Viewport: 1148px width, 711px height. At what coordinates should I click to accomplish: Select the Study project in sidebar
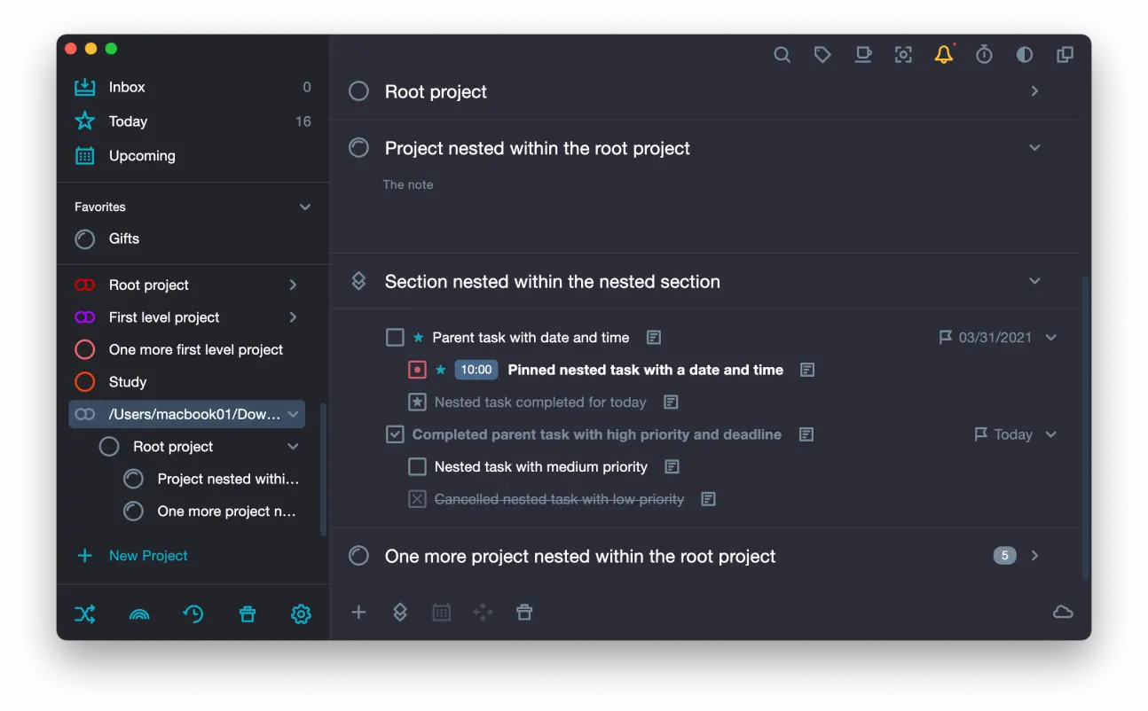(128, 382)
